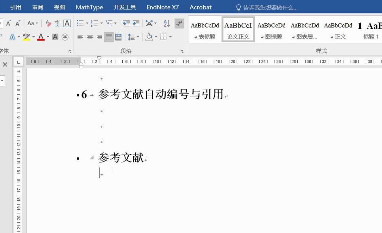Click the 告诉我您想要做什么 search box

270,7
